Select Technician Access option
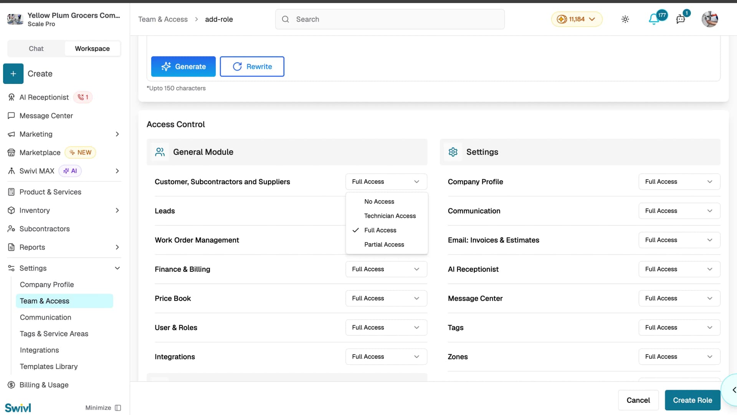Image resolution: width=737 pixels, height=415 pixels. click(387, 216)
